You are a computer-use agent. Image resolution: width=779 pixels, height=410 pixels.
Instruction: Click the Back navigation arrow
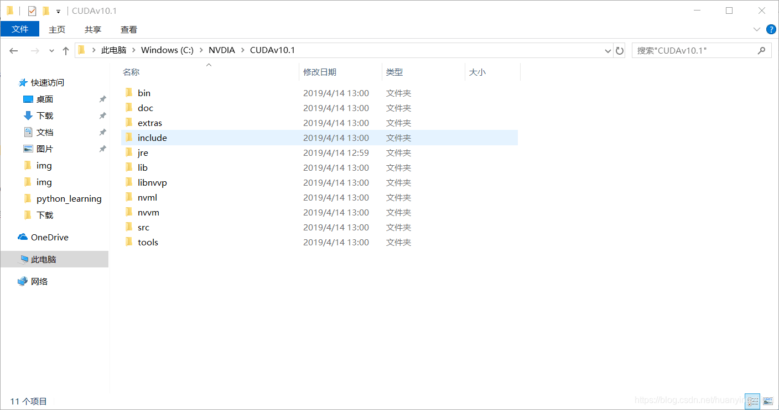[x=14, y=50]
